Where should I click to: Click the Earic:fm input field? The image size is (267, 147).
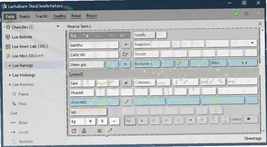click(x=94, y=55)
